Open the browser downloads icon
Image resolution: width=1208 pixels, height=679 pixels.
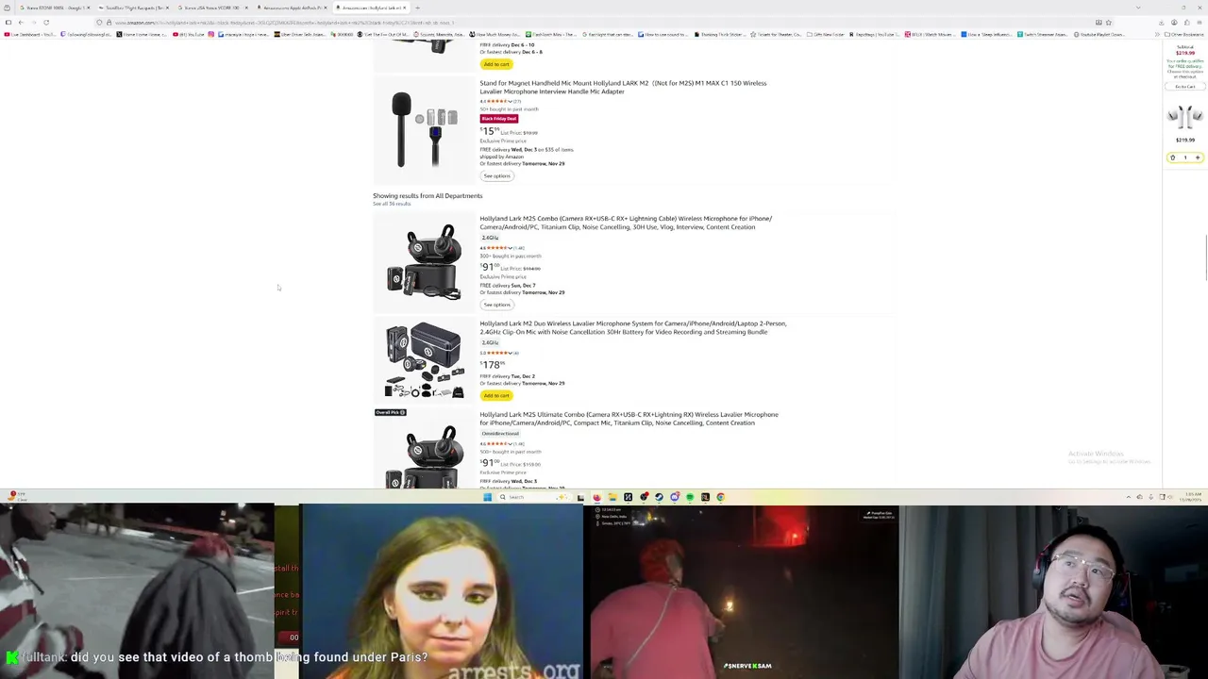click(x=1161, y=23)
